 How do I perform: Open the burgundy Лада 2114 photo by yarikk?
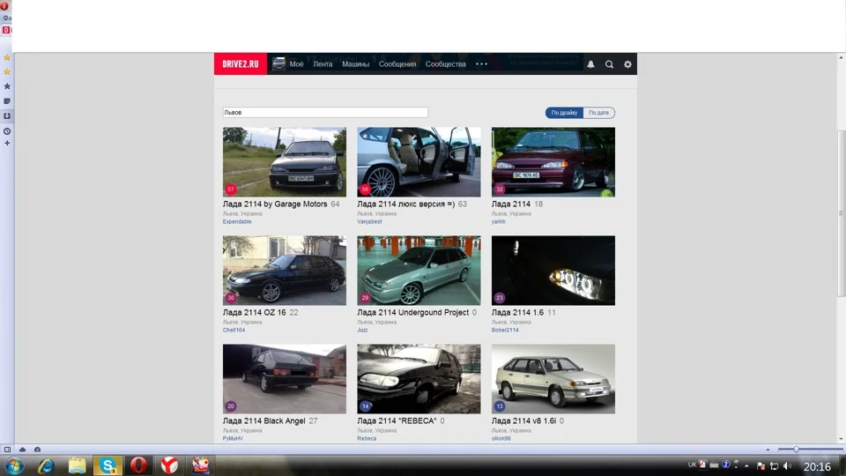tap(553, 162)
